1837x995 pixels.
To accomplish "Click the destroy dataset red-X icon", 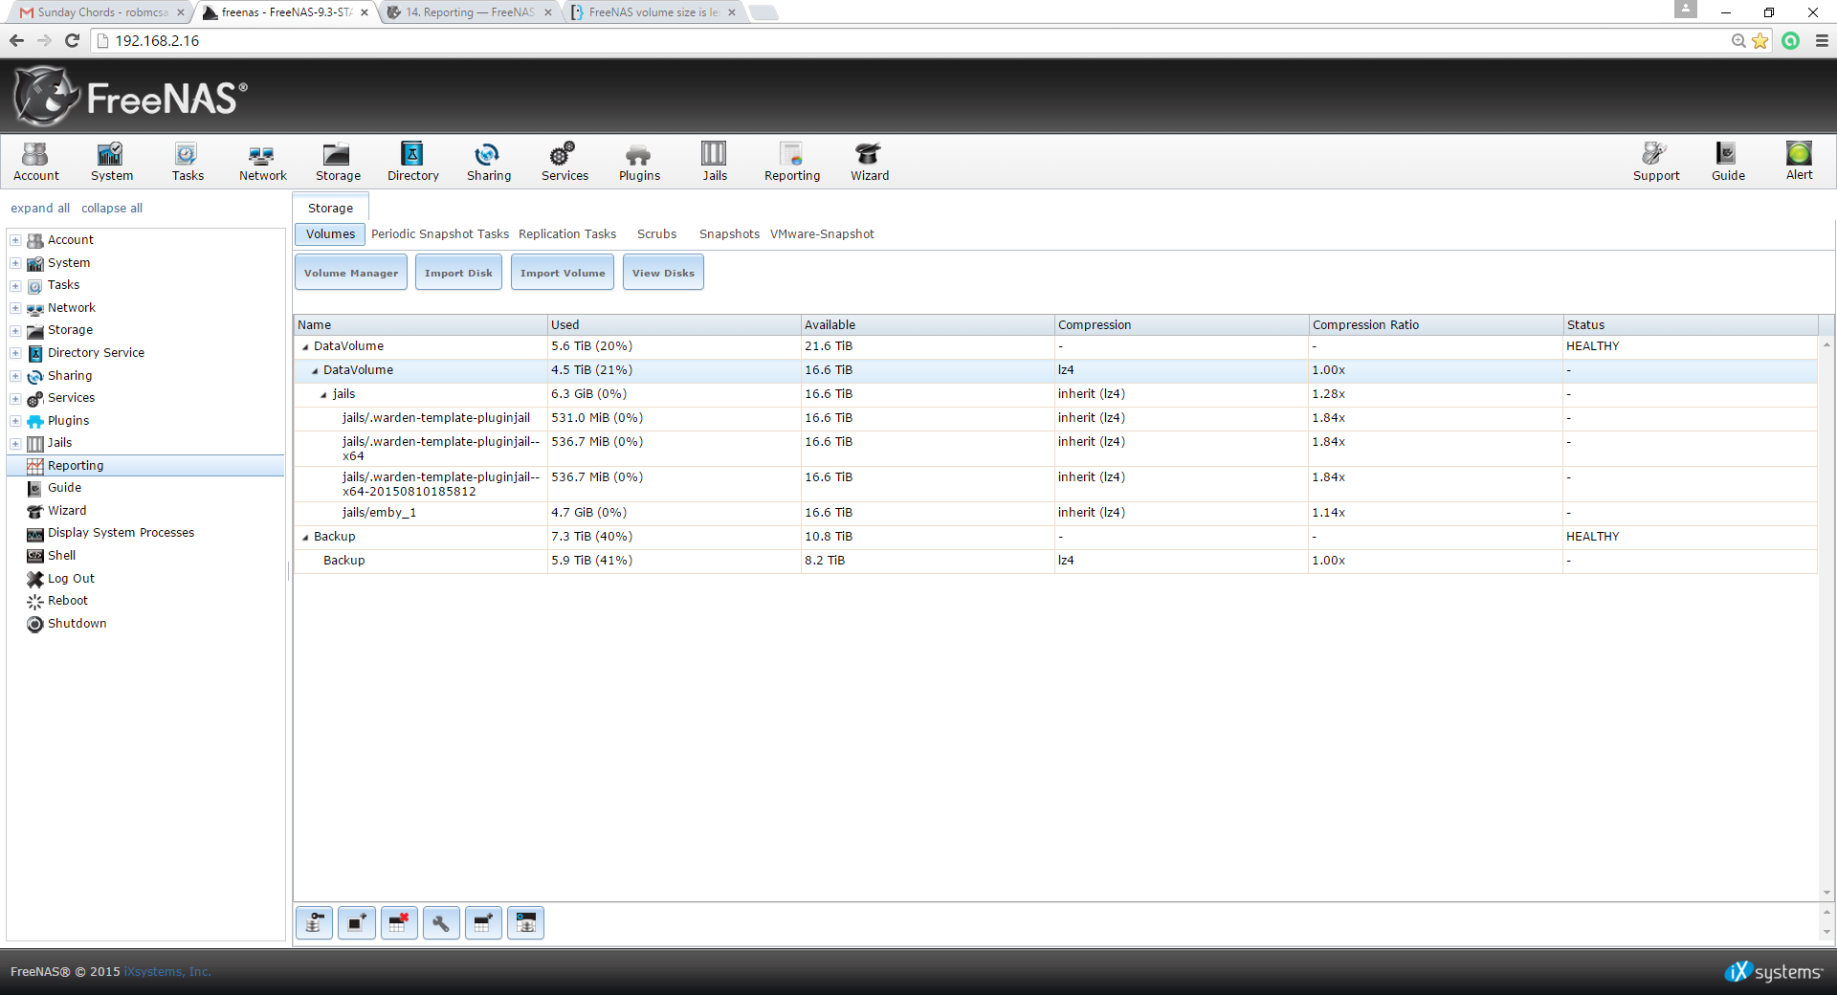I will click(399, 923).
